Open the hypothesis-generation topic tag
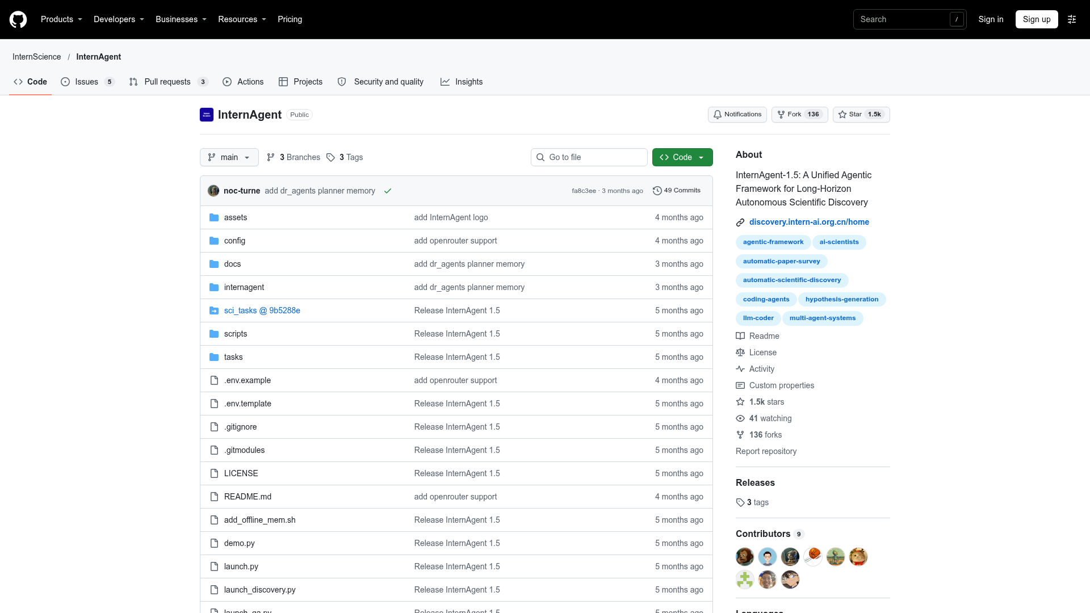This screenshot has height=613, width=1090. point(842,299)
